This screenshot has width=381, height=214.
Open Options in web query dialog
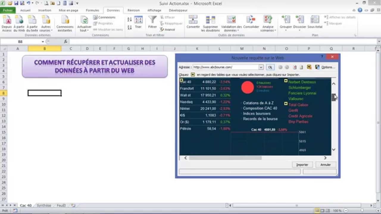point(328,67)
